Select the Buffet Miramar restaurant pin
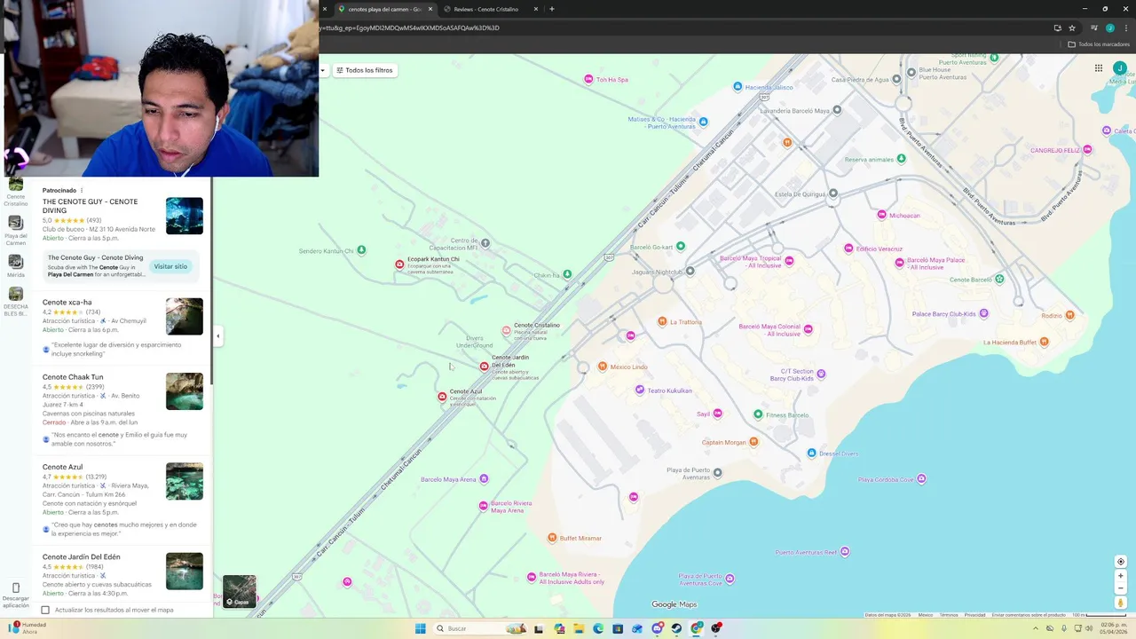This screenshot has width=1136, height=639. [552, 538]
